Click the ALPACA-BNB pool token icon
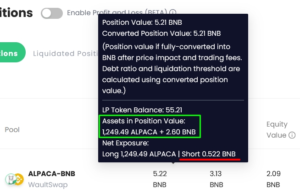The height and width of the screenshot is (194, 300). [14, 179]
